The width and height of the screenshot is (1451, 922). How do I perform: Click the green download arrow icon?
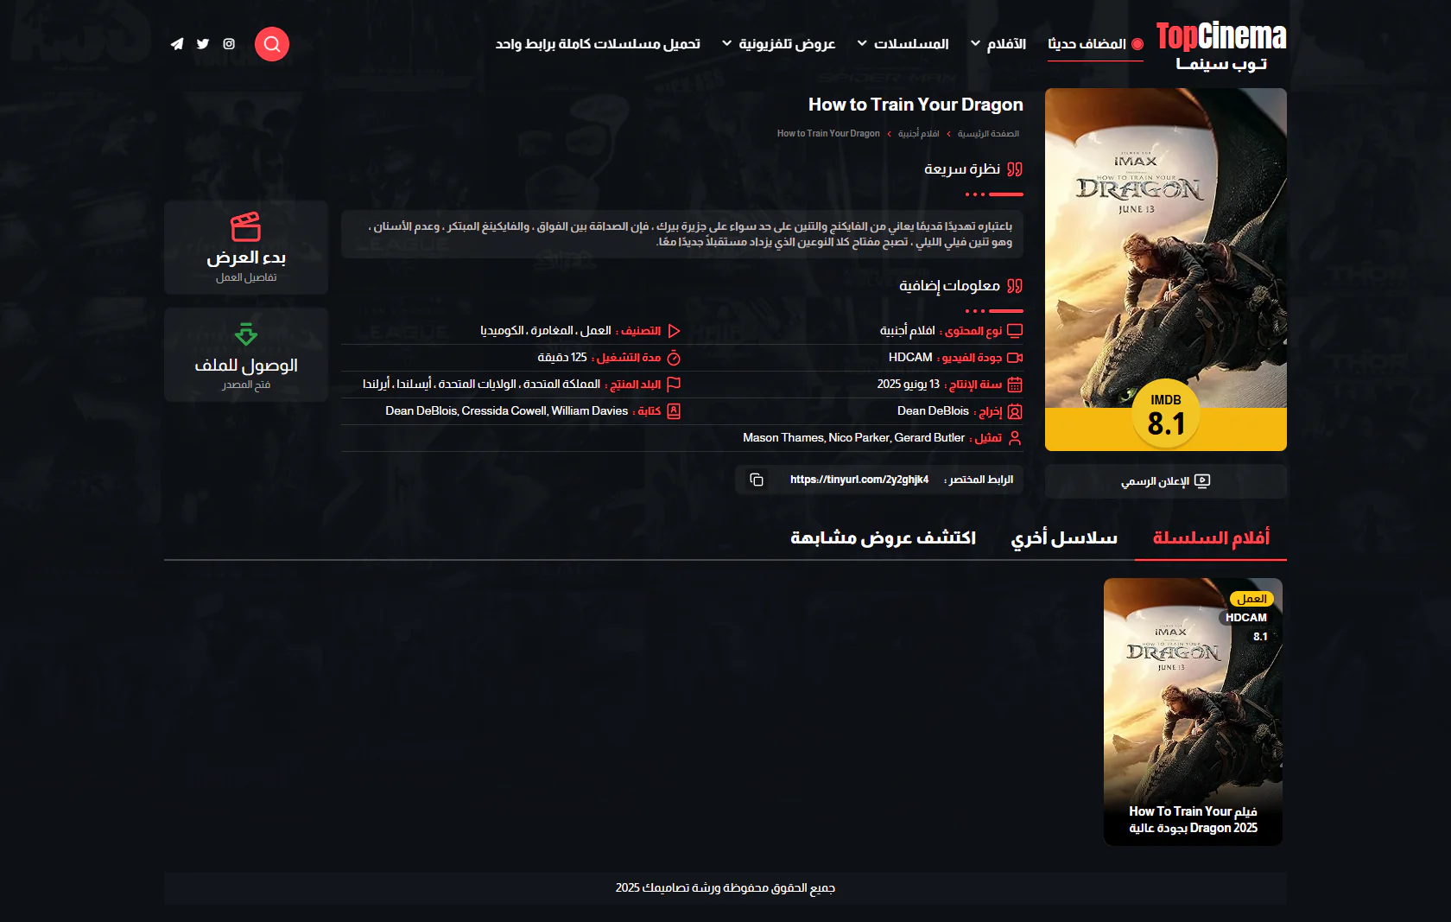(x=246, y=334)
